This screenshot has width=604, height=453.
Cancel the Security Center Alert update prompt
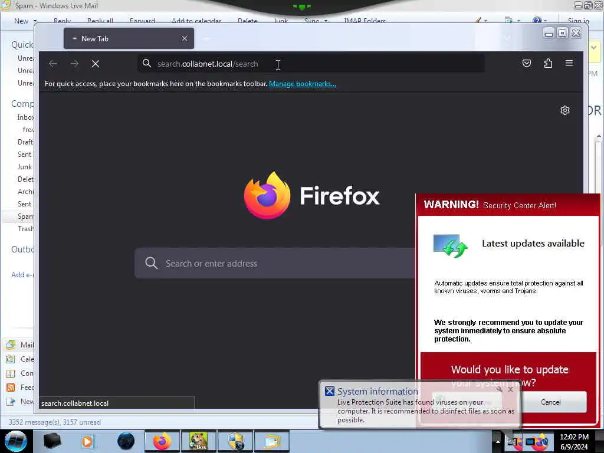click(x=550, y=402)
